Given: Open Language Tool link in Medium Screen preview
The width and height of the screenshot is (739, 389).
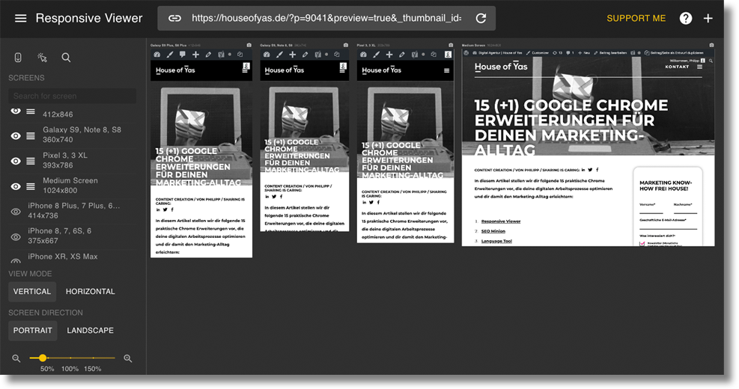Looking at the screenshot, I should pos(496,241).
